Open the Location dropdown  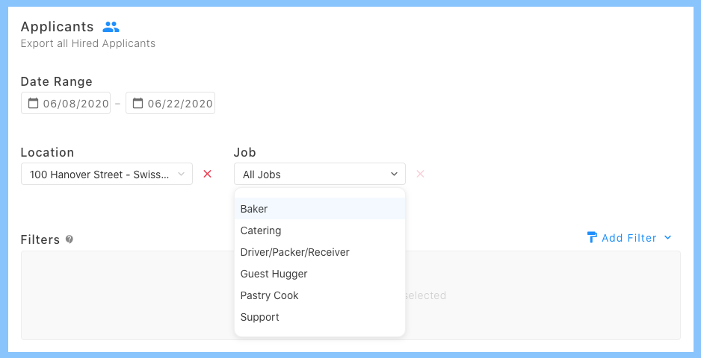(107, 175)
